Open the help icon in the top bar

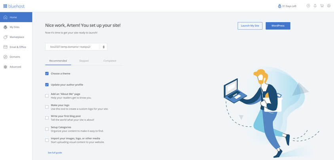[308, 6]
